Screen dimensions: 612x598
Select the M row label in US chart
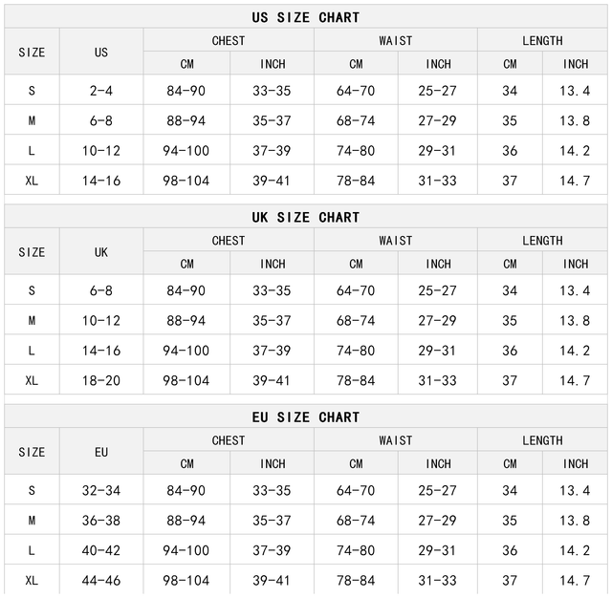32,121
